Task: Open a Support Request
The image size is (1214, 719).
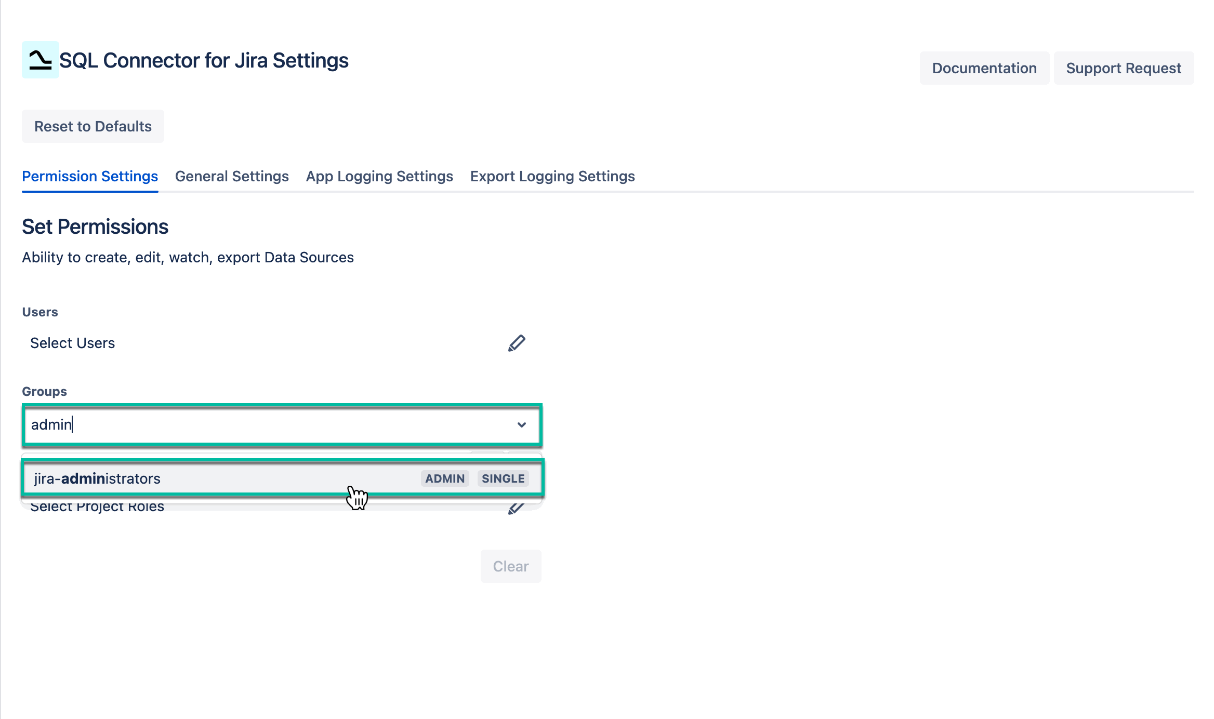Action: [1124, 68]
